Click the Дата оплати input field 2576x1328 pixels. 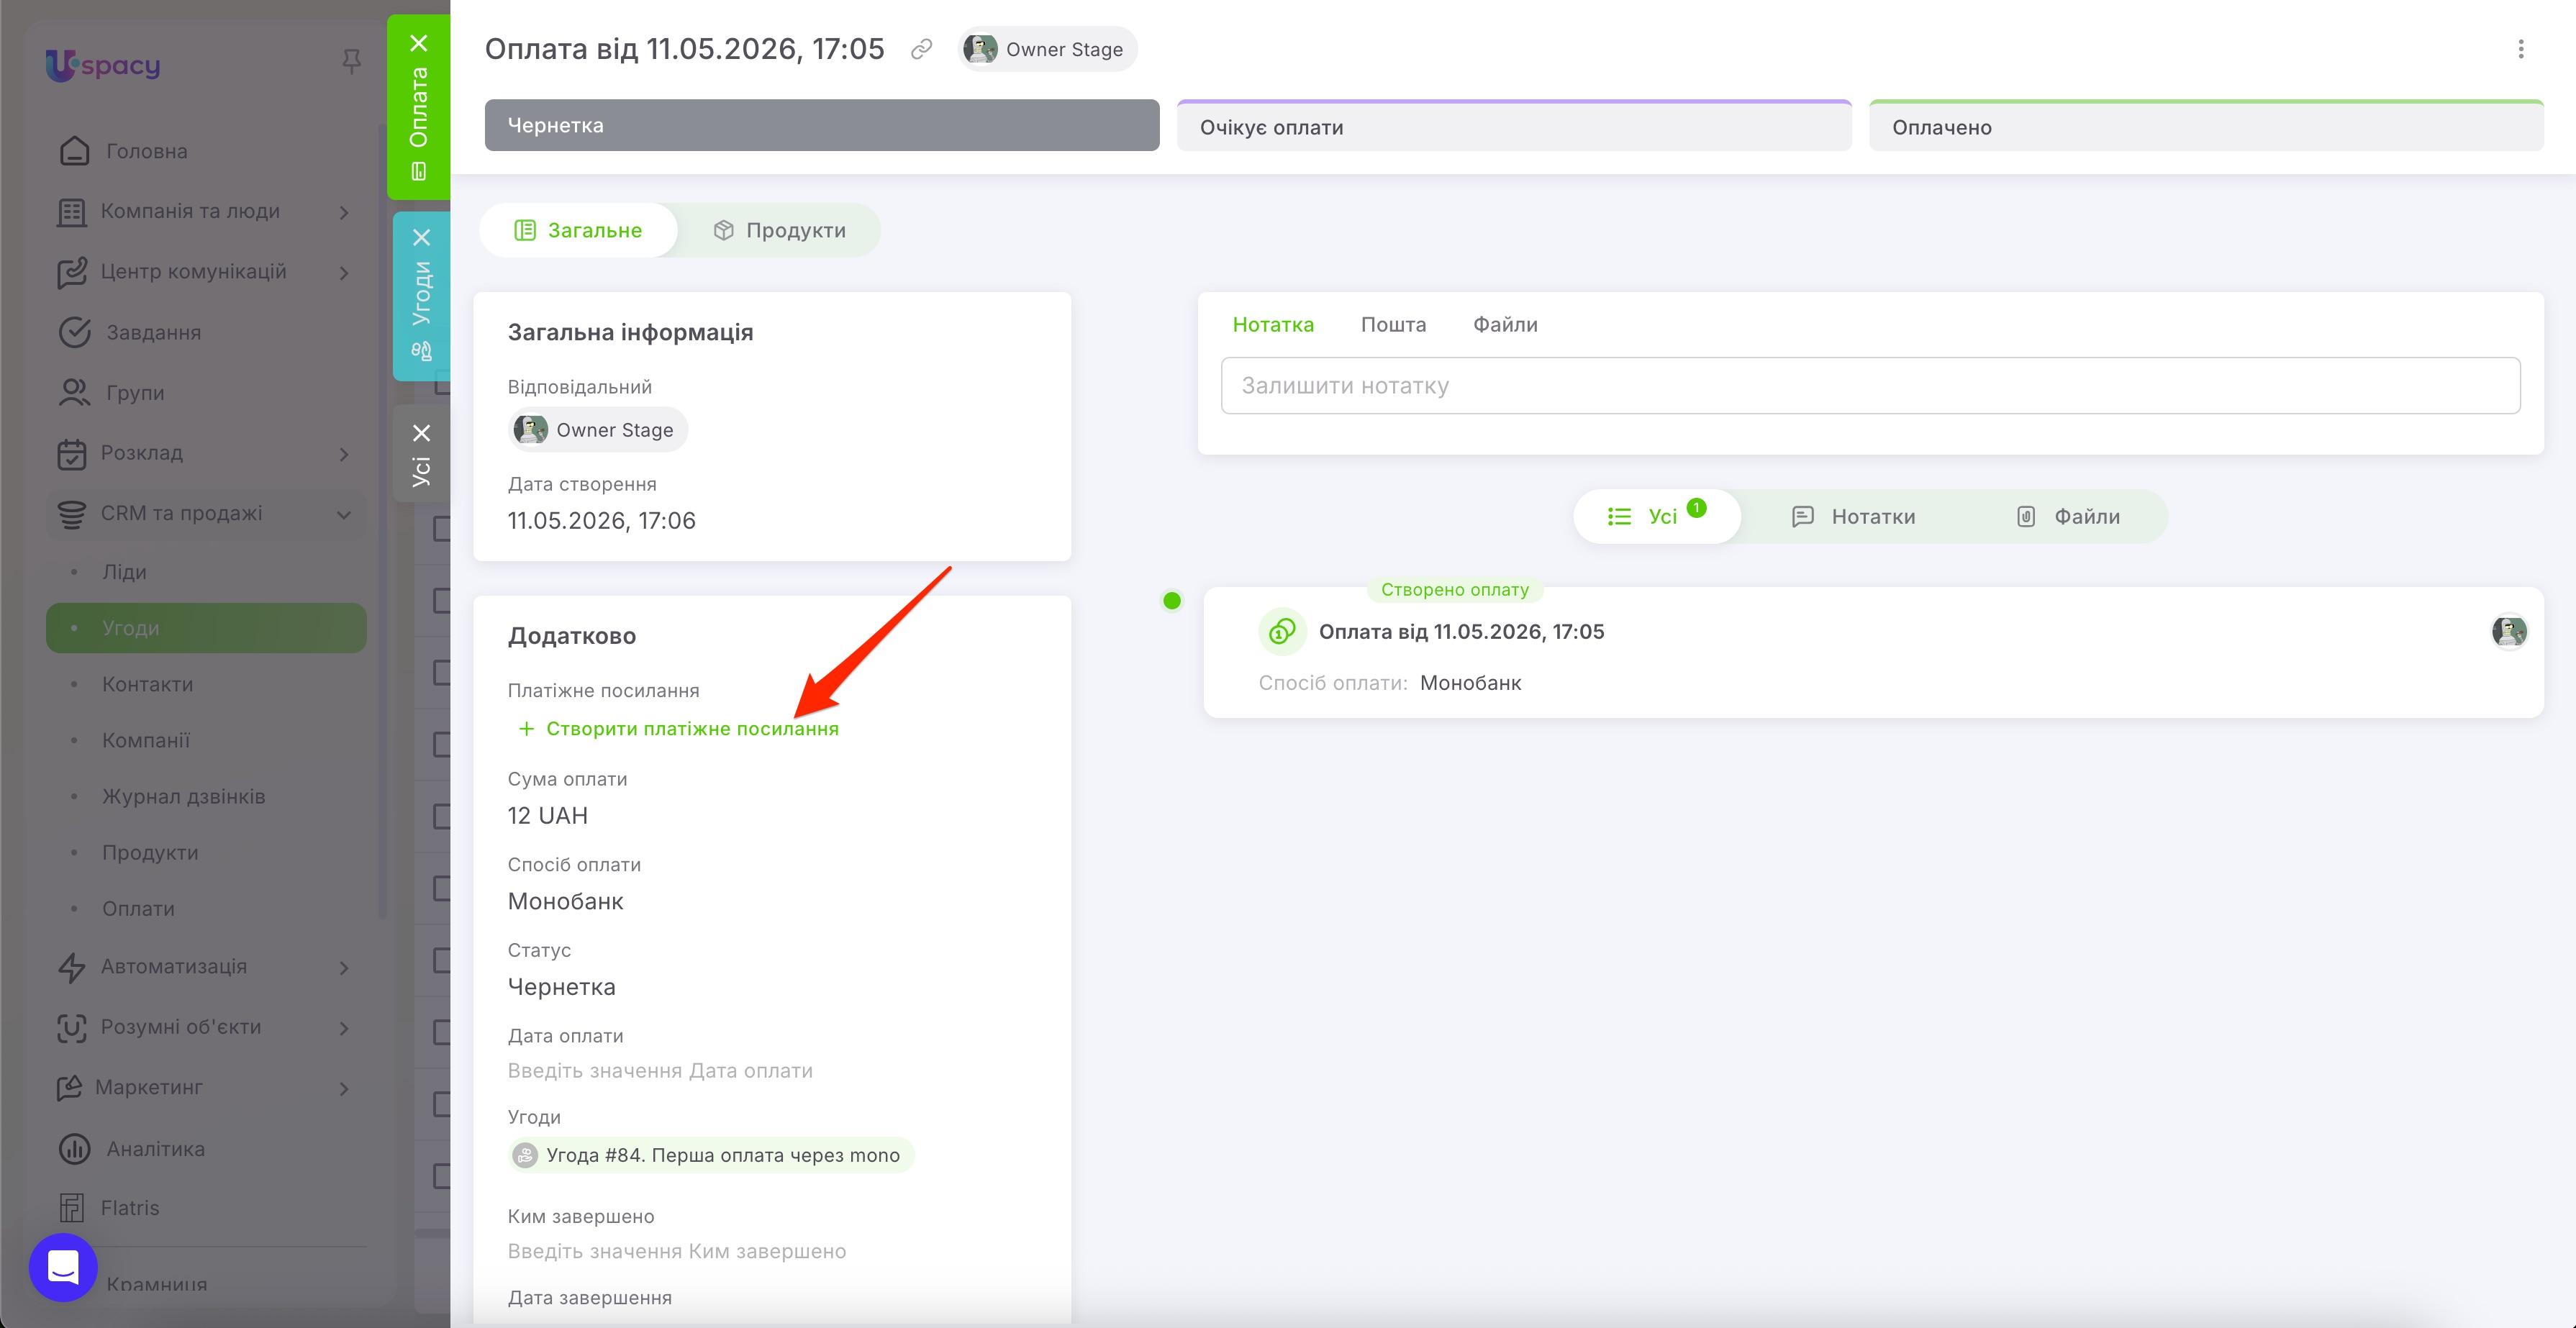pos(660,1071)
